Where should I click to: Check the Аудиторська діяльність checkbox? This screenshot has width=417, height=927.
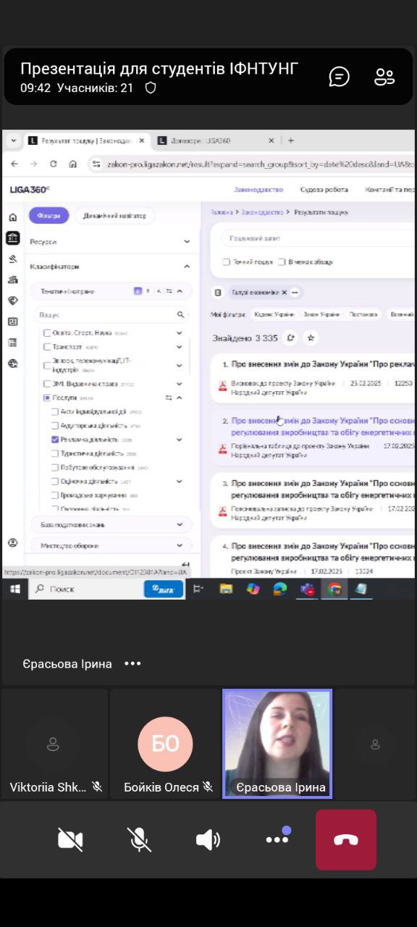tap(55, 426)
